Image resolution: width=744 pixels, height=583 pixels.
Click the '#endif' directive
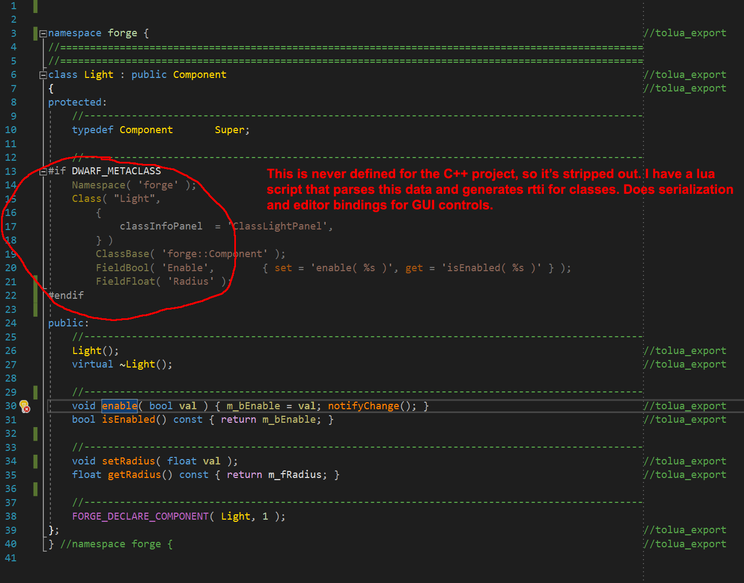(x=66, y=296)
